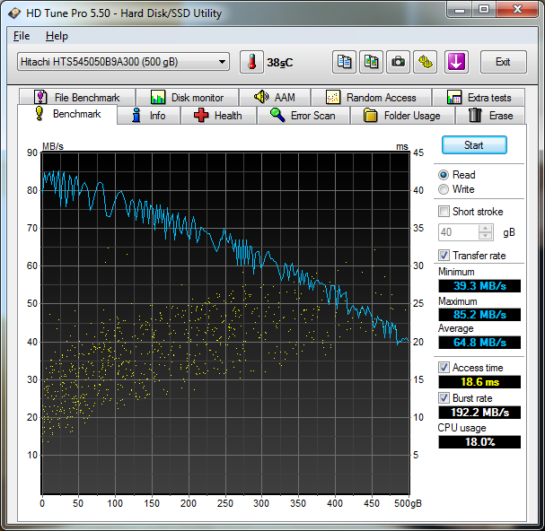Uncheck the Burst rate checkbox
545x531 pixels.
click(x=444, y=398)
